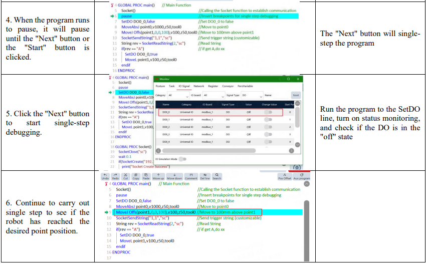426x264 pixels.
Task: Toggle Change Value switch for DO0_4
Action: (x=268, y=141)
